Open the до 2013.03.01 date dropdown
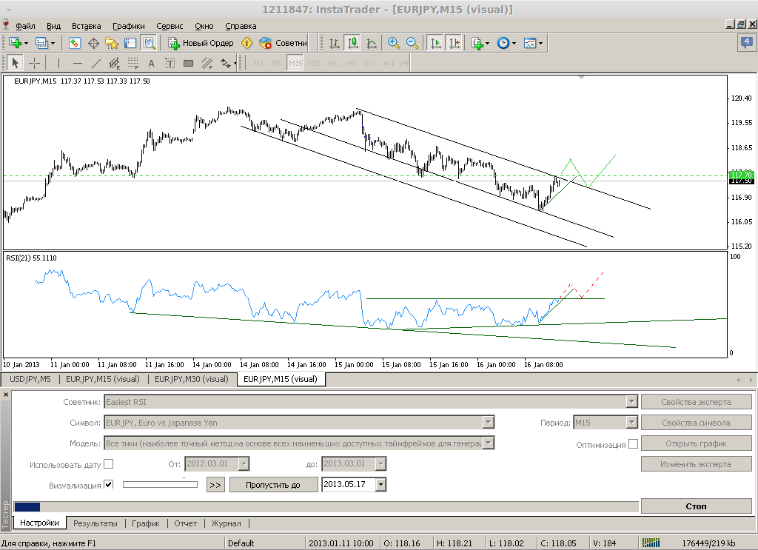The width and height of the screenshot is (758, 550). click(381, 464)
